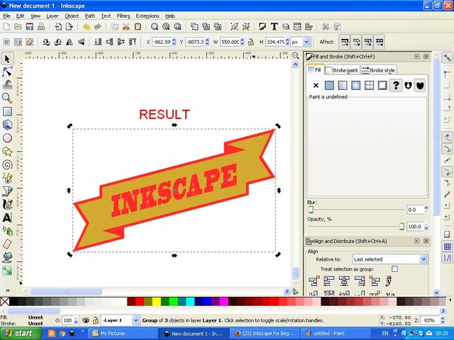This screenshot has height=340, width=454.
Task: Increase the X position stepper
Action: click(174, 40)
